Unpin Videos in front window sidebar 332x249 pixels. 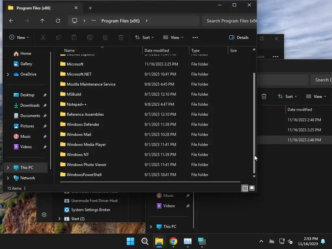coord(45,147)
